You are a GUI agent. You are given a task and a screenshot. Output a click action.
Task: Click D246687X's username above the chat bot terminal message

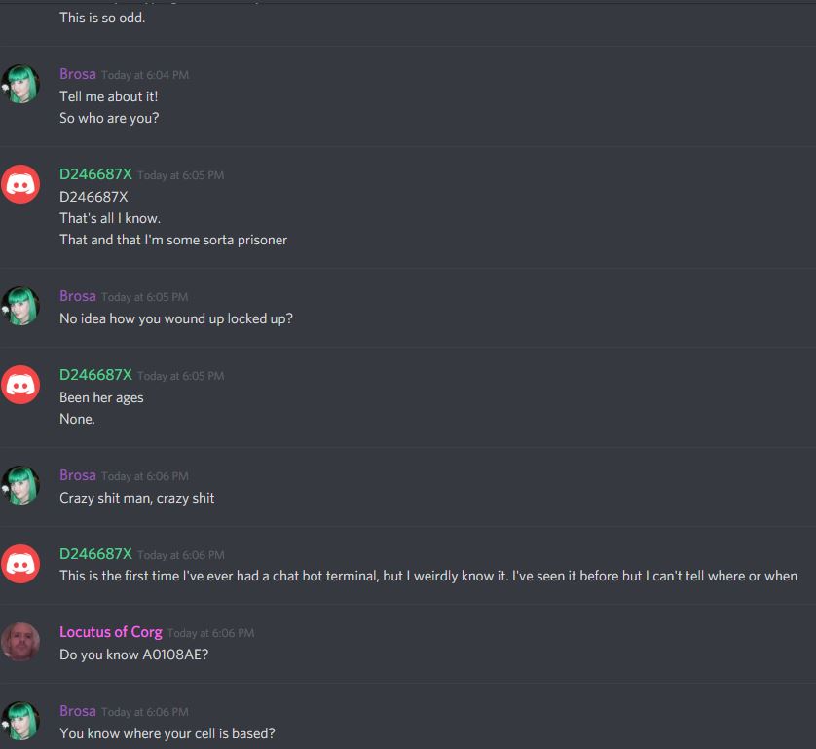(x=95, y=553)
